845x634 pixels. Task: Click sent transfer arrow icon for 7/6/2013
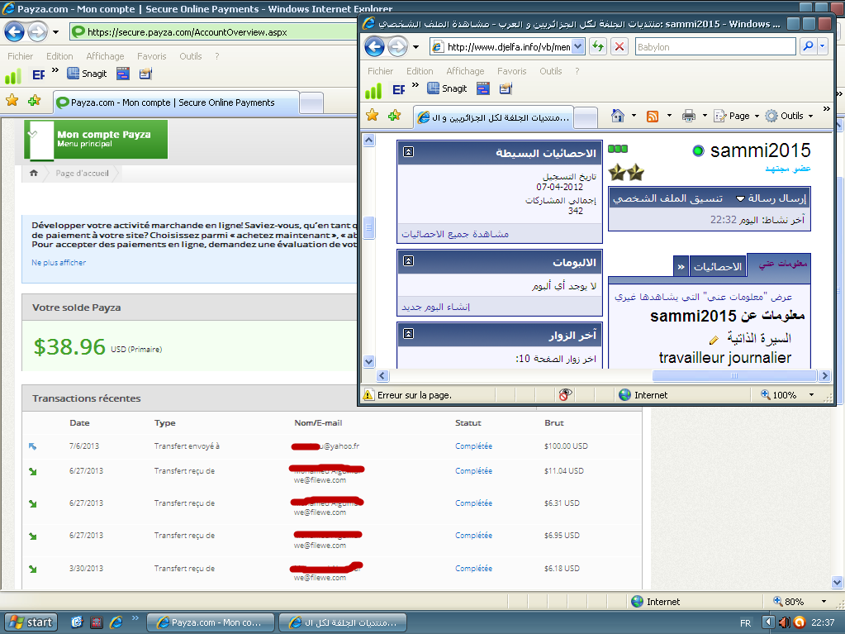[33, 446]
